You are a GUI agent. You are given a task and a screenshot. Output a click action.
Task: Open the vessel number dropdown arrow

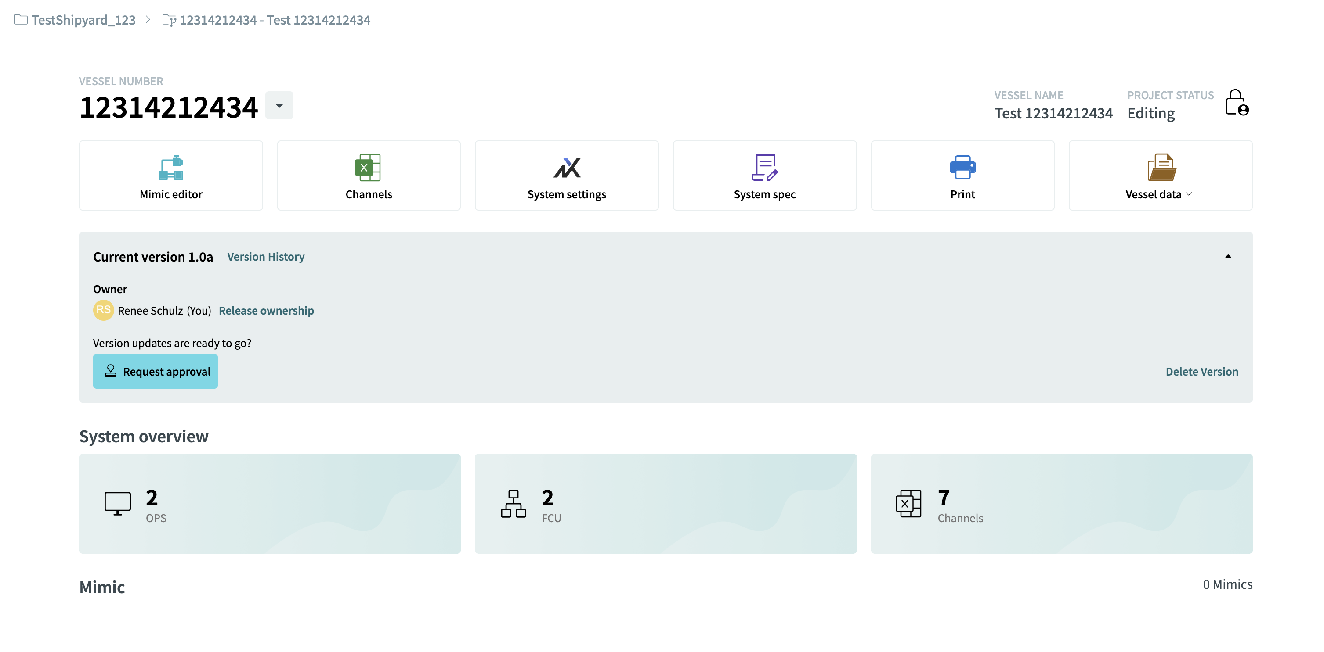(x=279, y=105)
